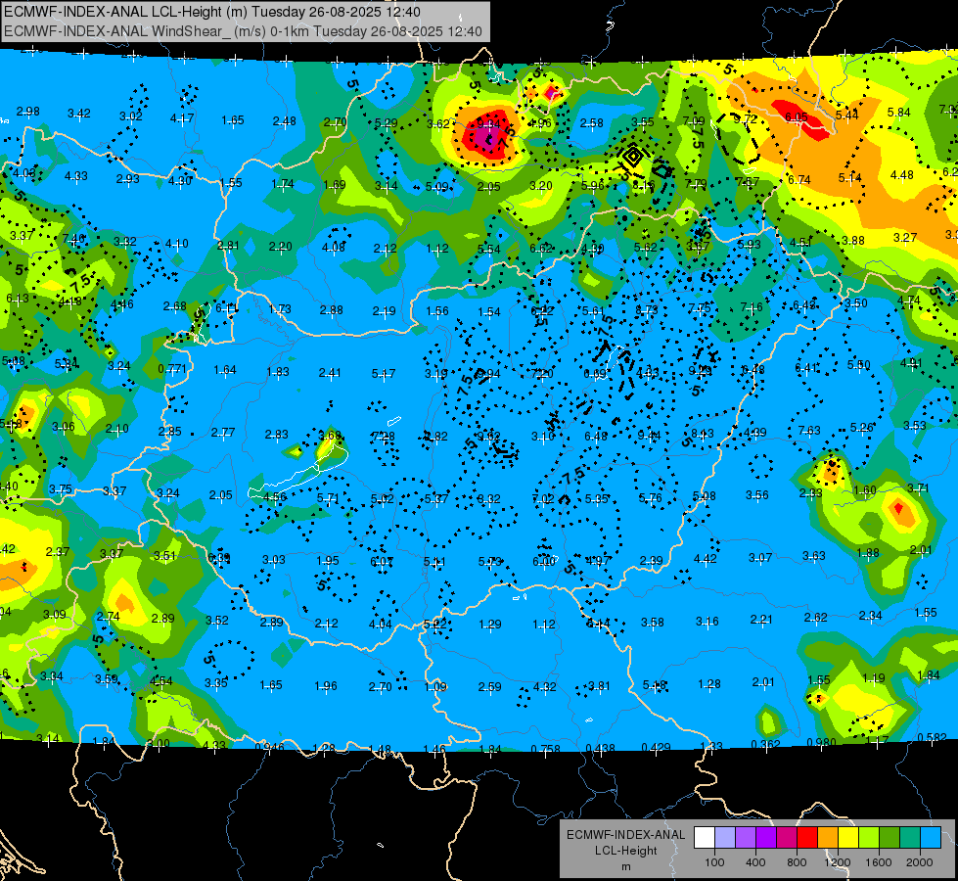The height and width of the screenshot is (881, 958).
Task: Click the white swatch in the LCL-Height legend
Action: click(705, 838)
